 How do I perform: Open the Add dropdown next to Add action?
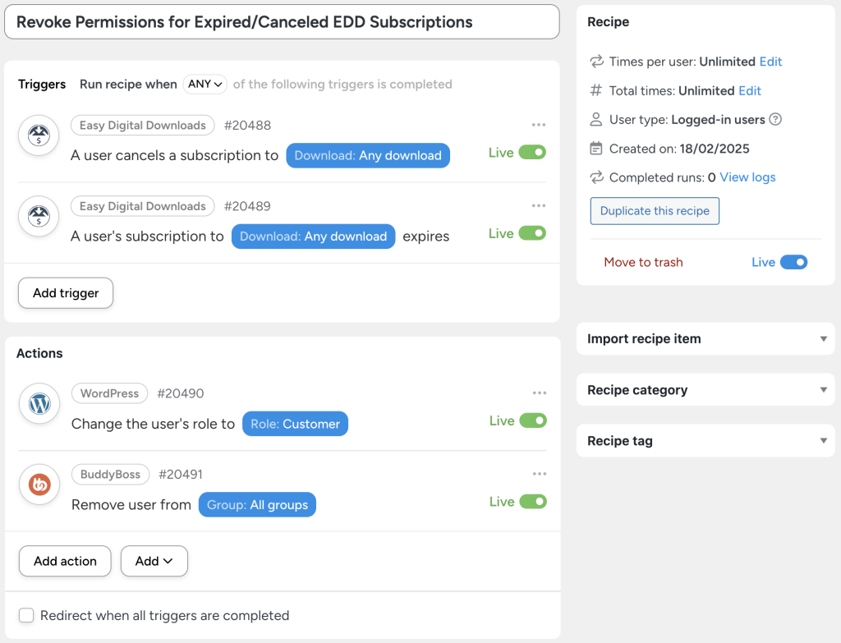click(x=154, y=561)
